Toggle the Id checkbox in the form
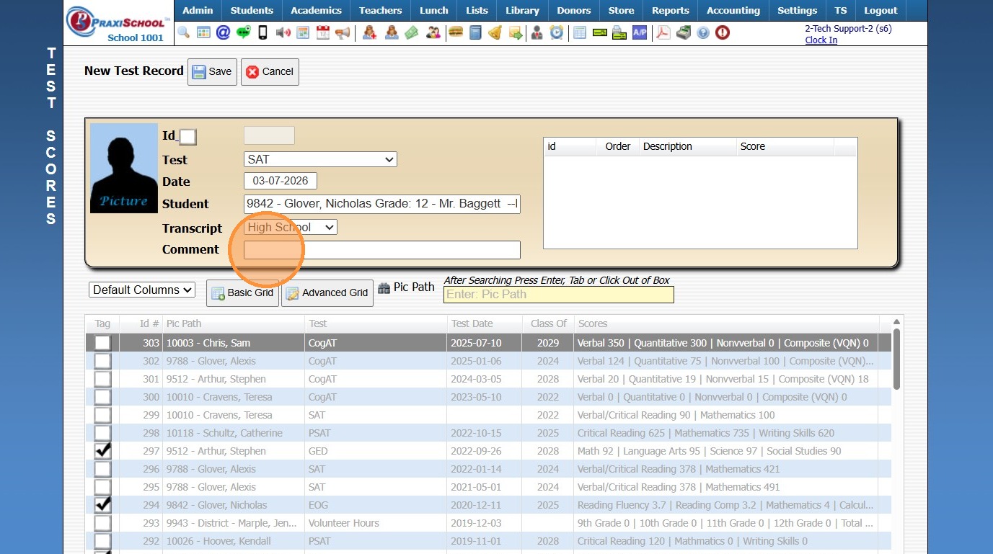 point(187,137)
